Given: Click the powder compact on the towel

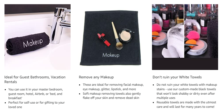Looking at the screenshot, I should [126, 35].
